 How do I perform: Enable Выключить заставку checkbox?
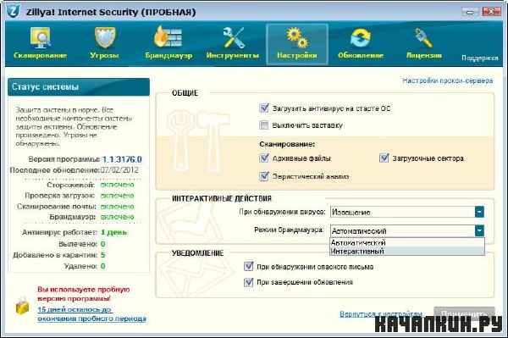[264, 125]
